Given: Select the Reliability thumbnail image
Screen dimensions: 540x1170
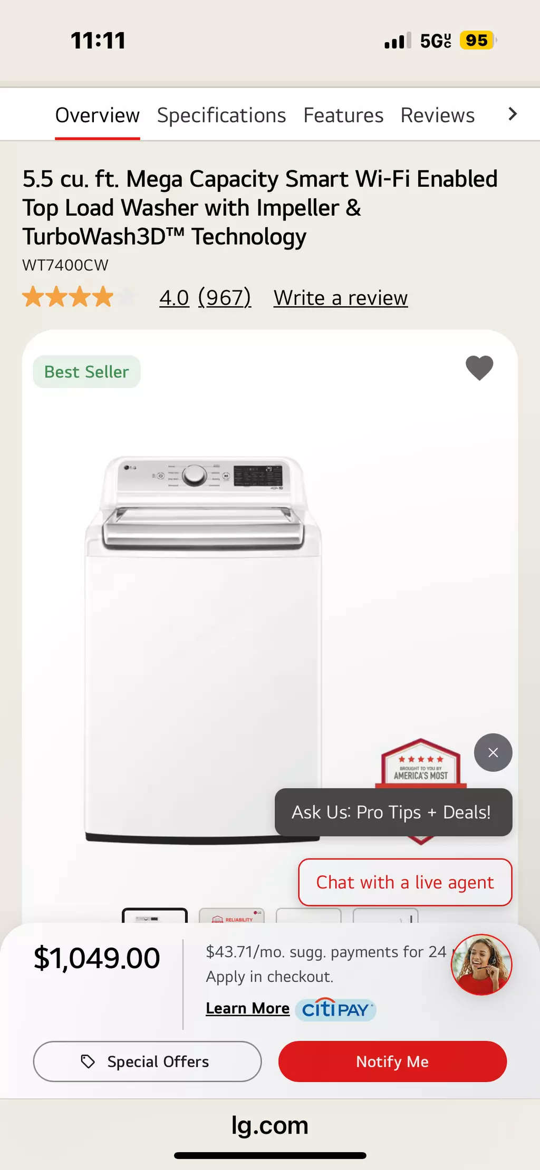Looking at the screenshot, I should (232, 916).
